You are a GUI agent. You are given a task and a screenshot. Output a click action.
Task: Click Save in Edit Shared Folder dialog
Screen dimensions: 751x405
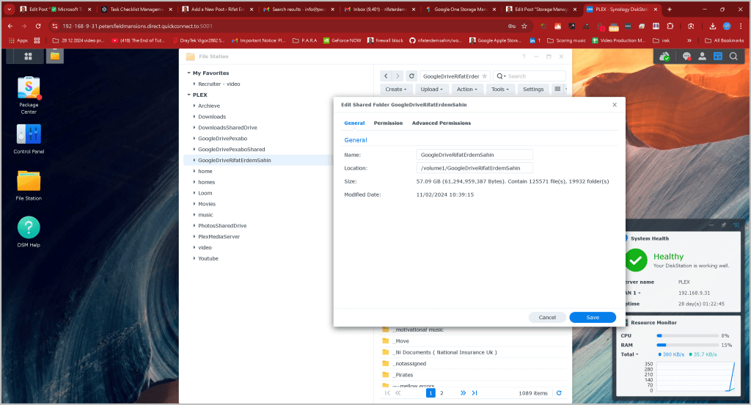pos(593,317)
